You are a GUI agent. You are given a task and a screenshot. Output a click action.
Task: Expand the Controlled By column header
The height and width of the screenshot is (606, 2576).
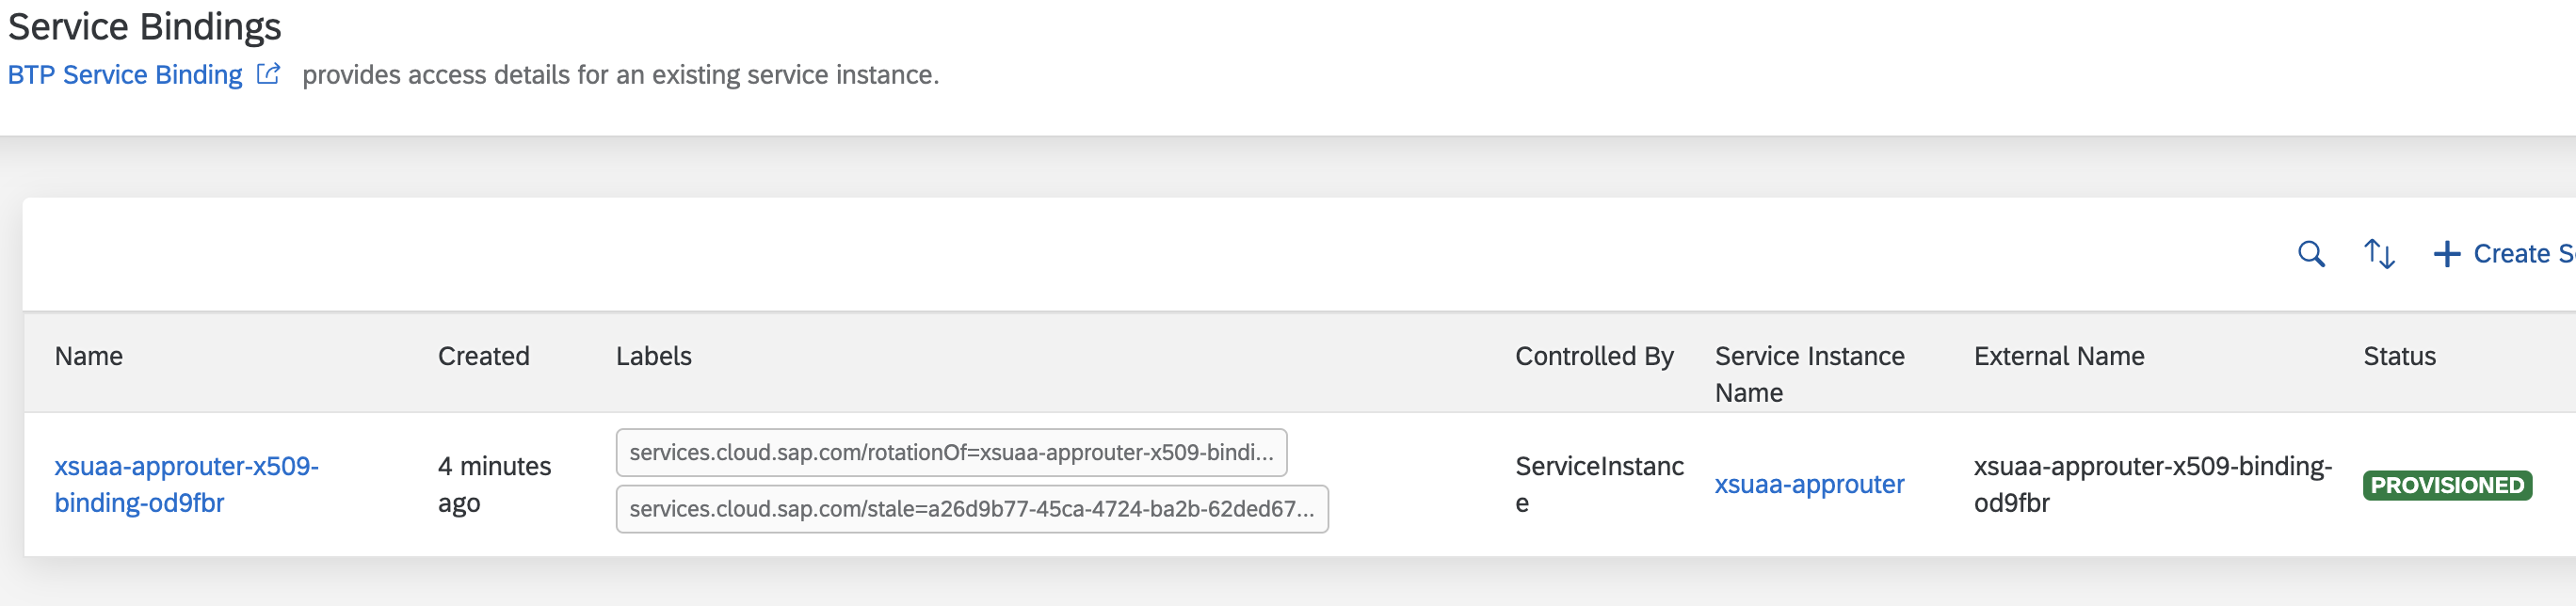(x=1594, y=356)
